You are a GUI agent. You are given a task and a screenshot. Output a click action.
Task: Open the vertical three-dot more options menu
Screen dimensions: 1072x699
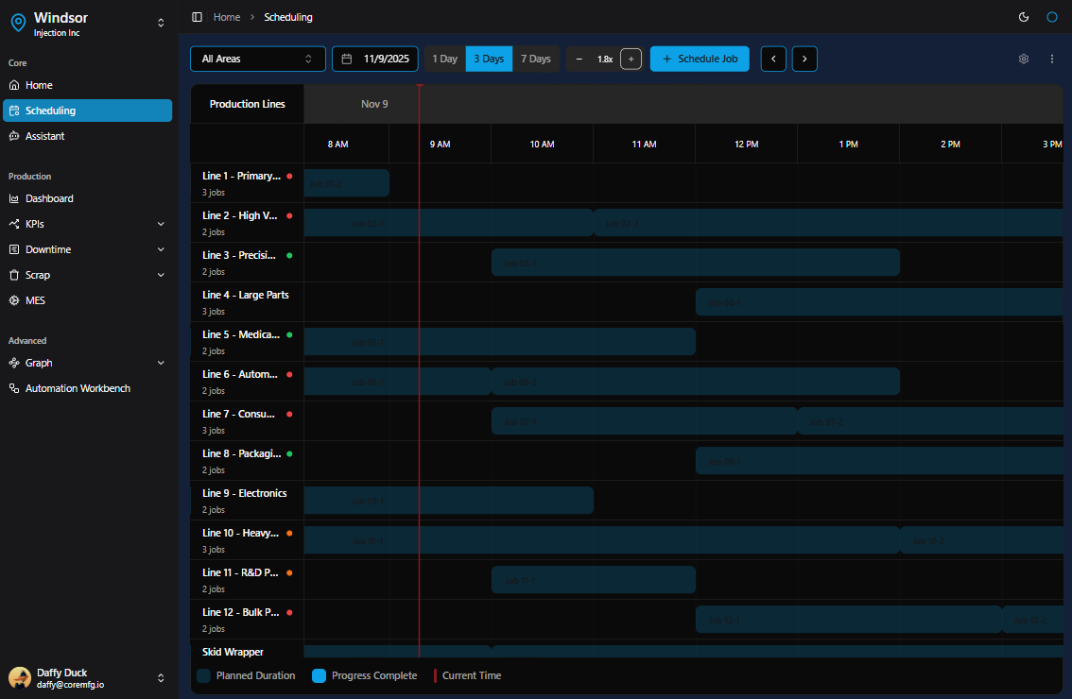click(x=1052, y=59)
